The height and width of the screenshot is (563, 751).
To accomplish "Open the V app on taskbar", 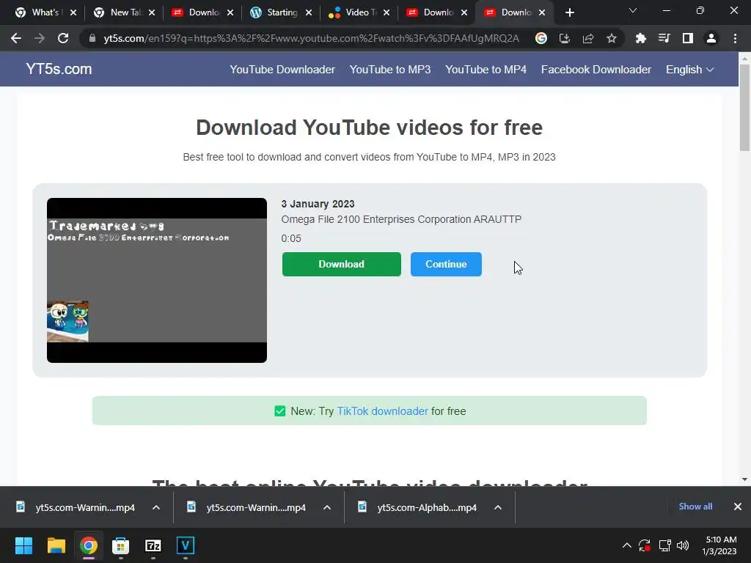I will 186,545.
